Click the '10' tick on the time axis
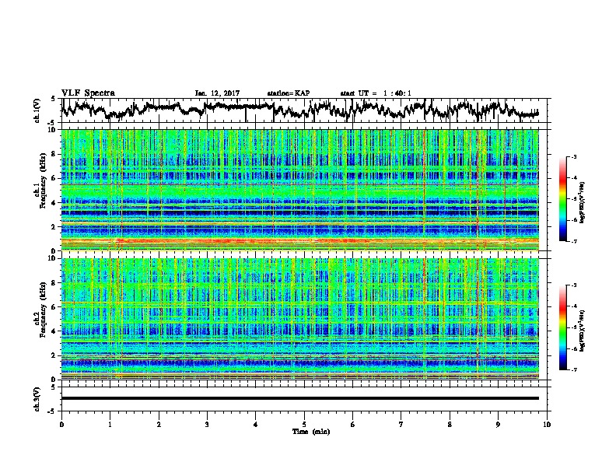This screenshot has width=616, height=476. [547, 425]
